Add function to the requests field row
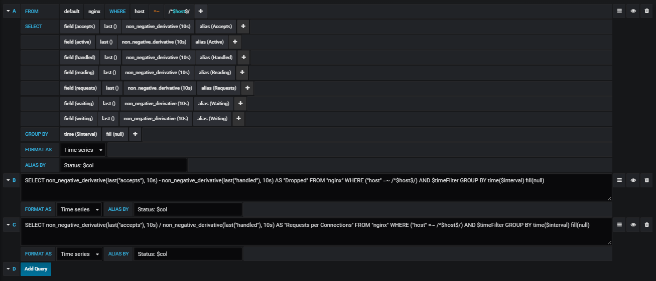Screen dimensions: 656x281 [247, 88]
